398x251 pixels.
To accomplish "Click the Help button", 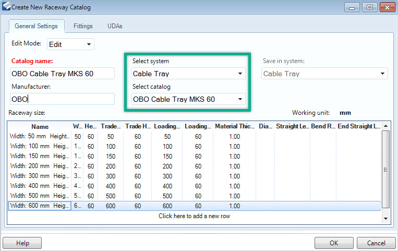I will 22,243.
